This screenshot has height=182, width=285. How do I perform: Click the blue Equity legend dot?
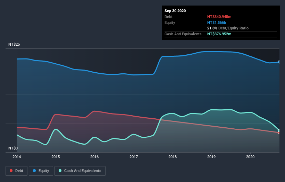pyautogui.click(x=34, y=171)
